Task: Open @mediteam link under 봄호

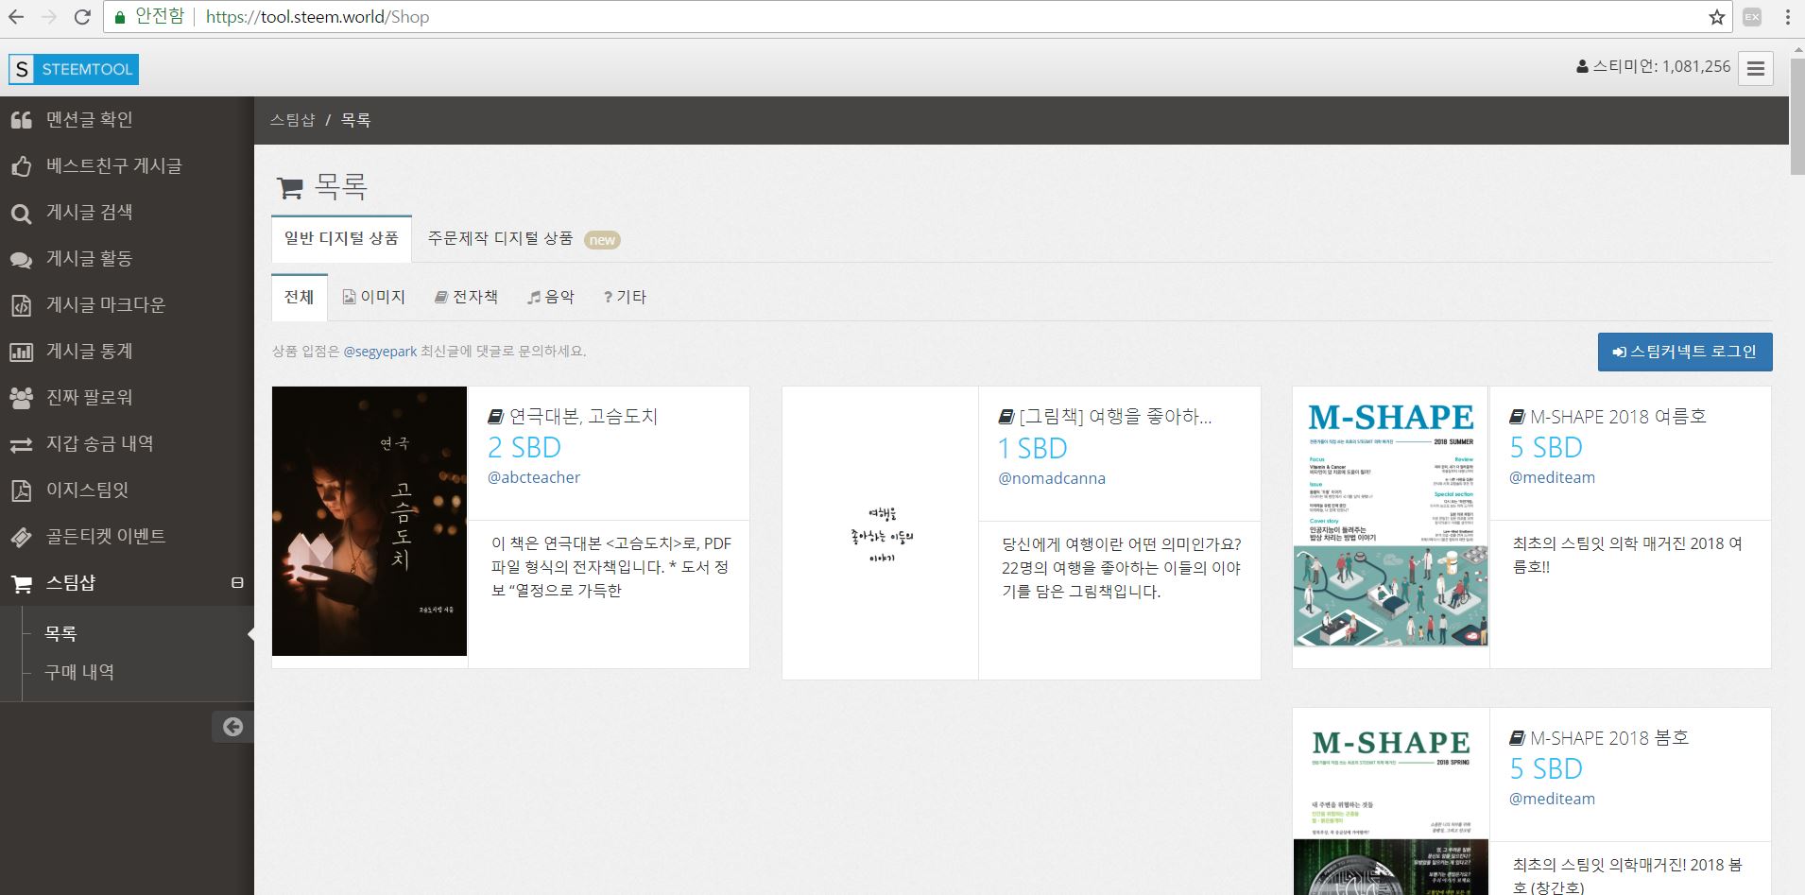Action: (1552, 799)
